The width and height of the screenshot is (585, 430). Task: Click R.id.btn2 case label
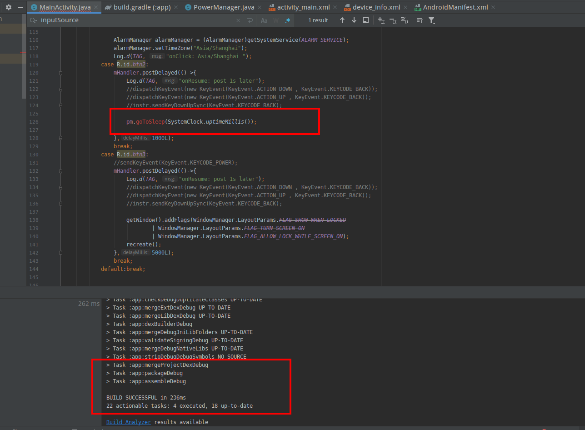tap(131, 65)
